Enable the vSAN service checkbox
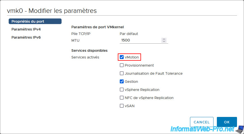Viewport: 244px width, 134px height. pos(121,106)
